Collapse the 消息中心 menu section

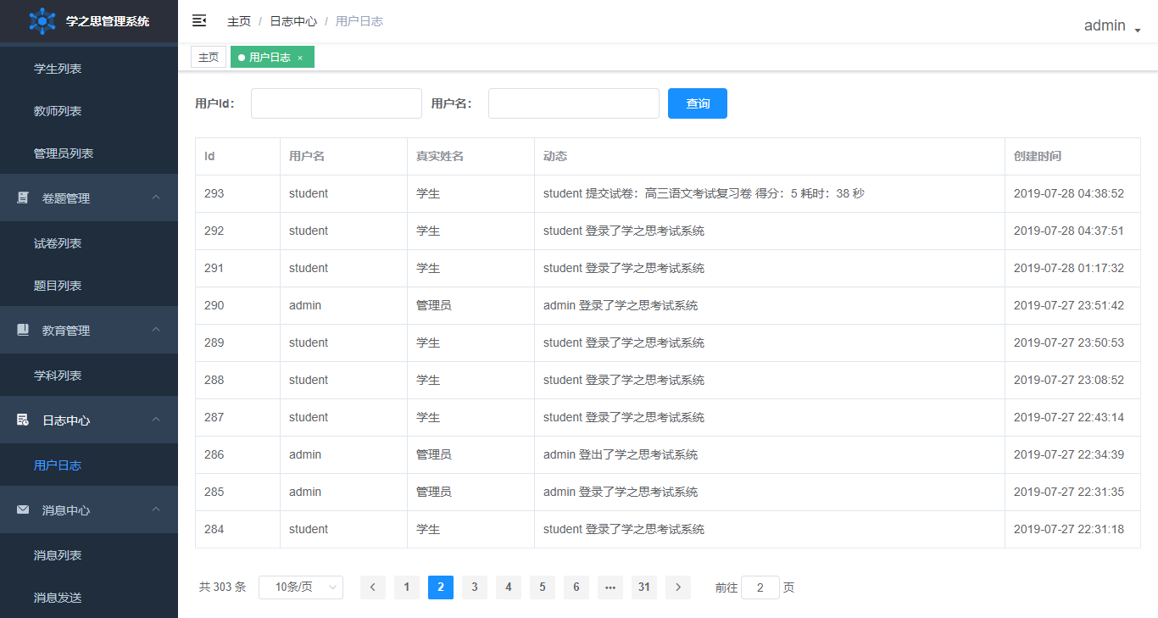156,509
